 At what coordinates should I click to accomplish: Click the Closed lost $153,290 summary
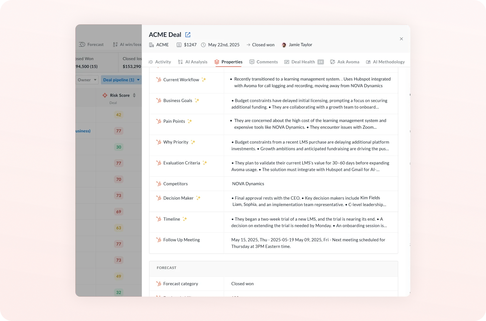click(x=130, y=63)
